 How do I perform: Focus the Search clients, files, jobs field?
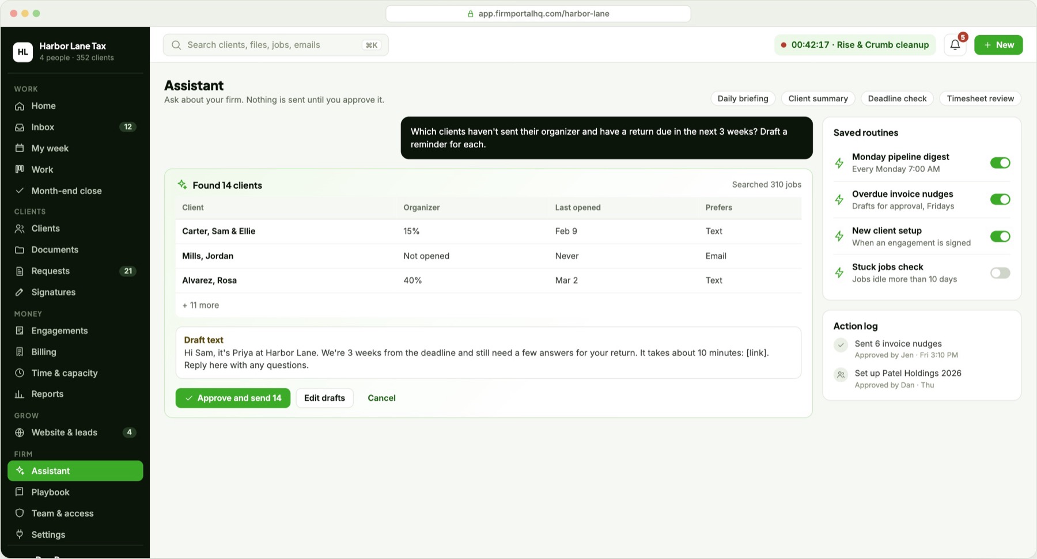pyautogui.click(x=275, y=45)
